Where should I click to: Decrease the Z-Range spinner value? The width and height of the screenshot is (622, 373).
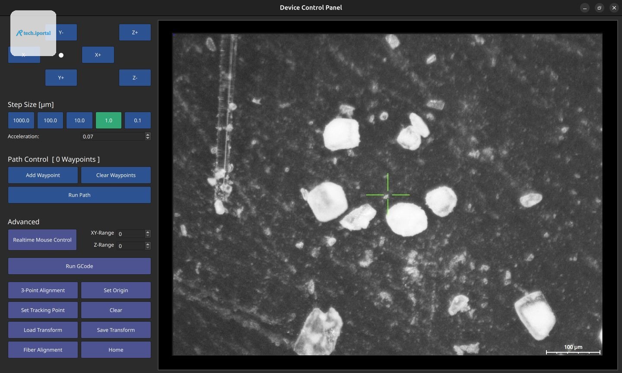pos(148,248)
